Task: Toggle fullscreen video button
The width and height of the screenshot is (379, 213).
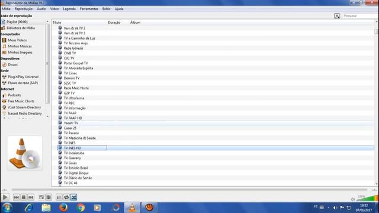Action: pos(41,197)
